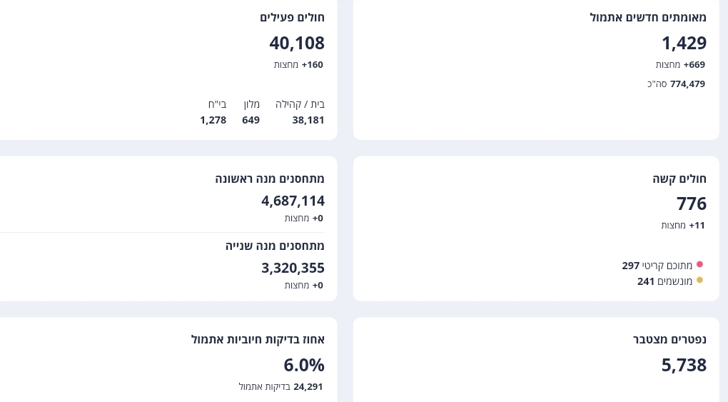The height and width of the screenshot is (402, 728).
Task: Click the מלון count of 649
Action: (251, 120)
